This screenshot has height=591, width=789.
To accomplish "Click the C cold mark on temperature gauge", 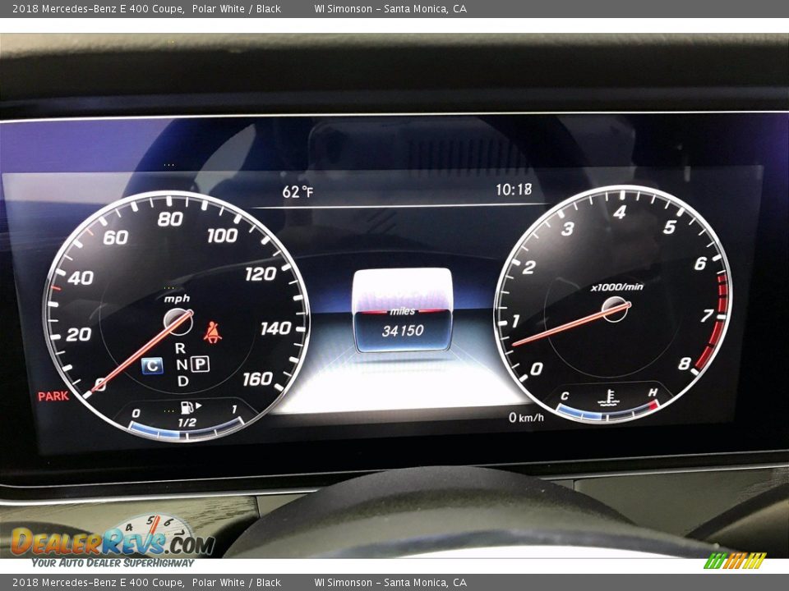I will point(565,396).
